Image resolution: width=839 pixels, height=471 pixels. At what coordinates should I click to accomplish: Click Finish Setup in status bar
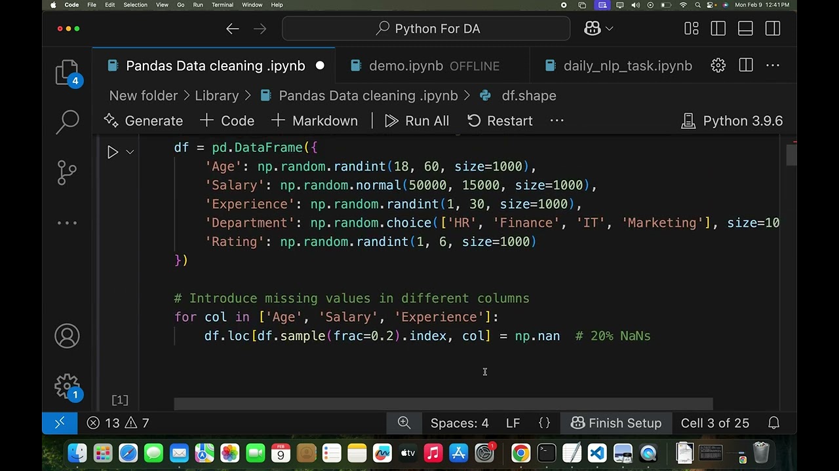tap(616, 423)
